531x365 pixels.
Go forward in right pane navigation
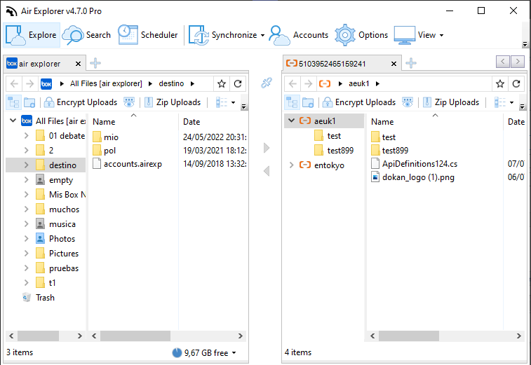(308, 83)
